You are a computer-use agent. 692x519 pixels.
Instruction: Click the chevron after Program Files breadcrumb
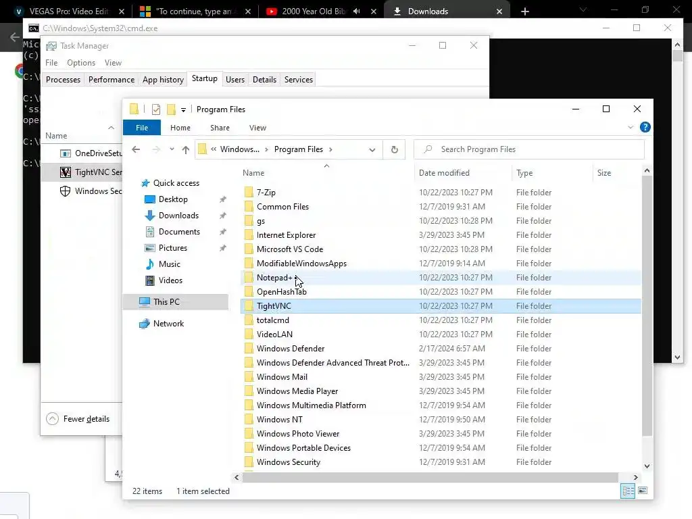point(330,149)
